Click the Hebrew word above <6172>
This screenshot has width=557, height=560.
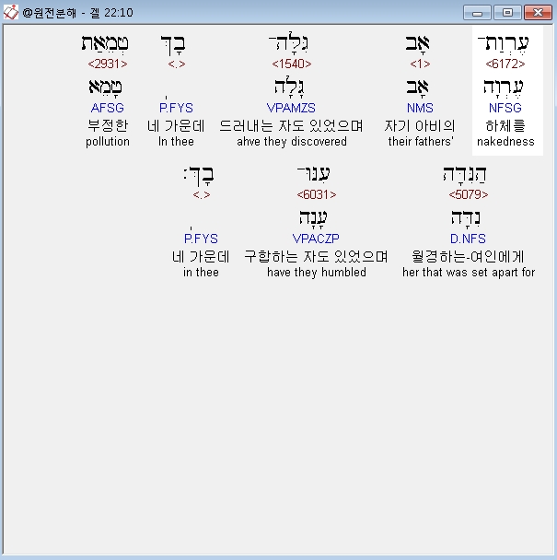[x=503, y=43]
